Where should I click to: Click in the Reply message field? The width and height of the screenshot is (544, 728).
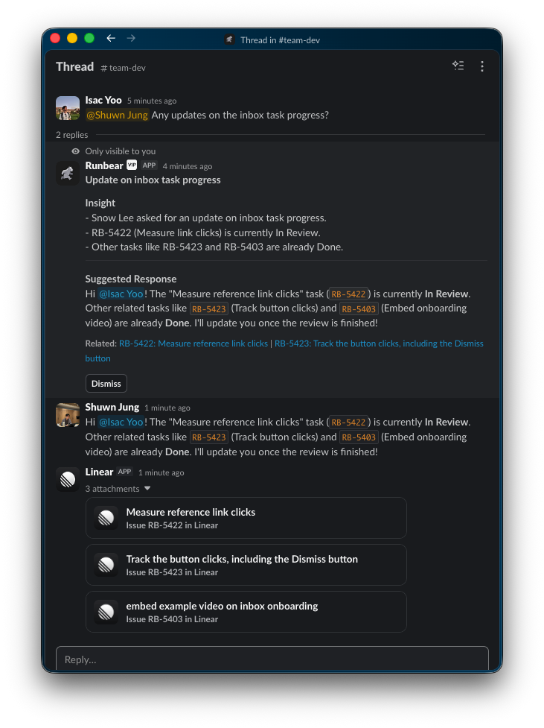272,659
